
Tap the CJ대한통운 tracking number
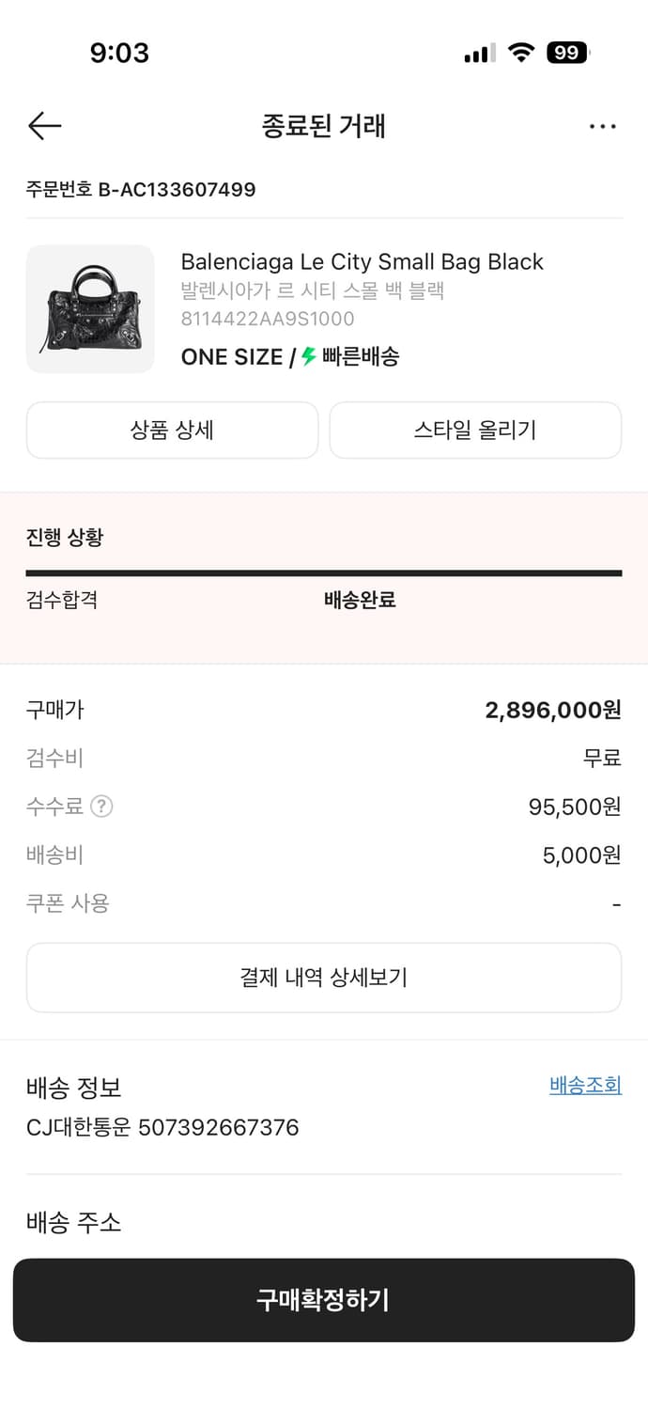click(162, 1127)
